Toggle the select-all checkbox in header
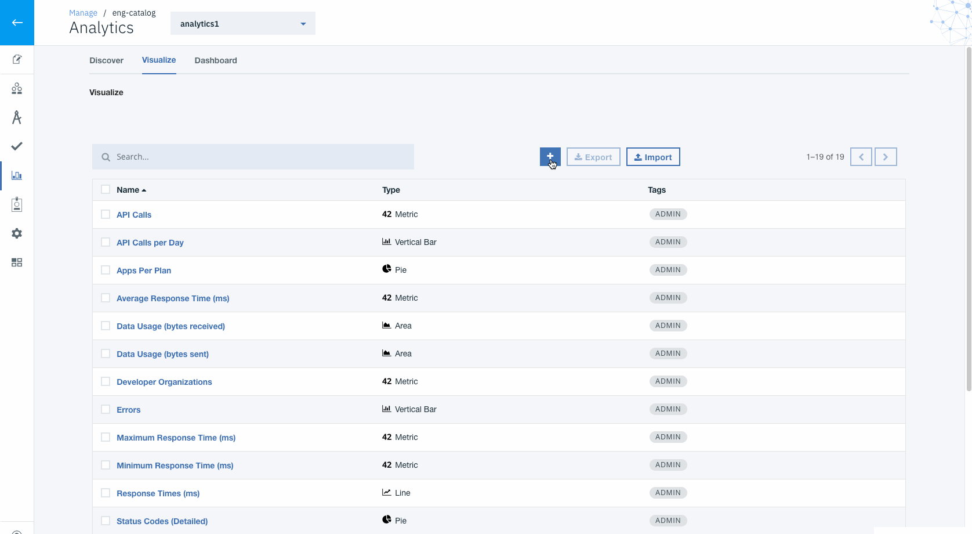This screenshot has width=972, height=534. click(106, 189)
